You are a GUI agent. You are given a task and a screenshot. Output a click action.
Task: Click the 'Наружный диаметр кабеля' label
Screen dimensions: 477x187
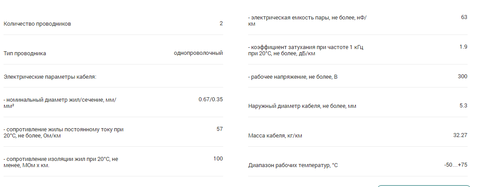point(302,107)
